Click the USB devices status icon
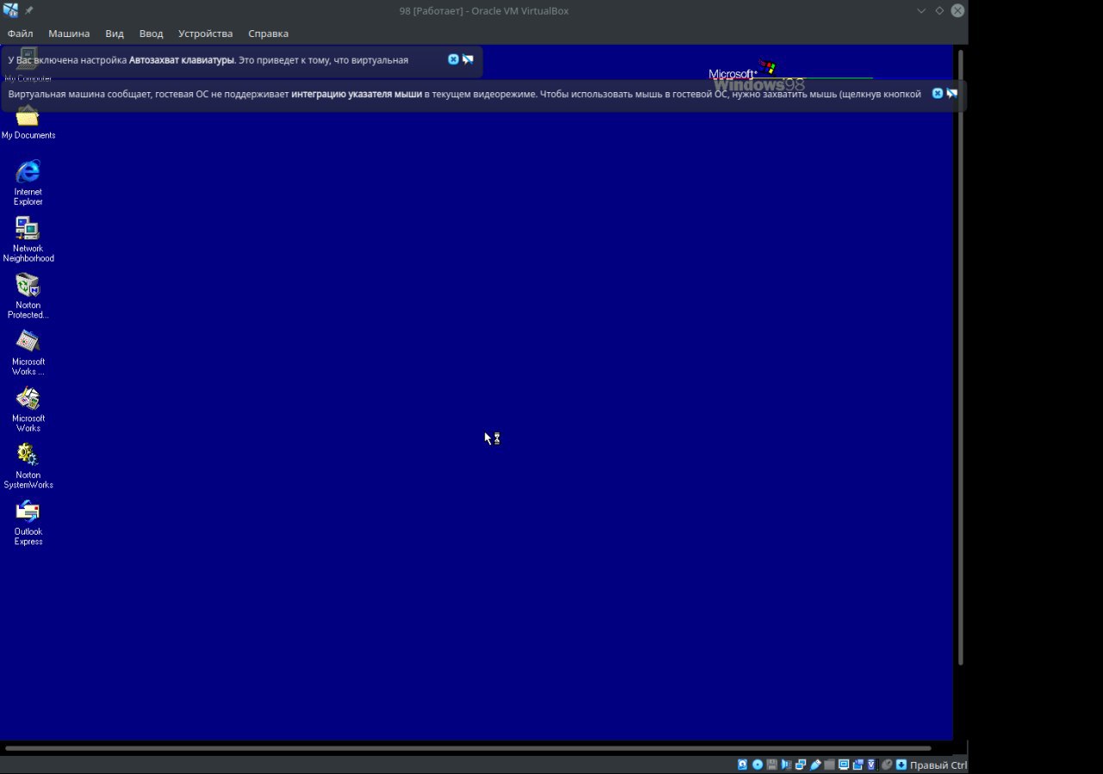The height and width of the screenshot is (774, 1103). coord(815,765)
